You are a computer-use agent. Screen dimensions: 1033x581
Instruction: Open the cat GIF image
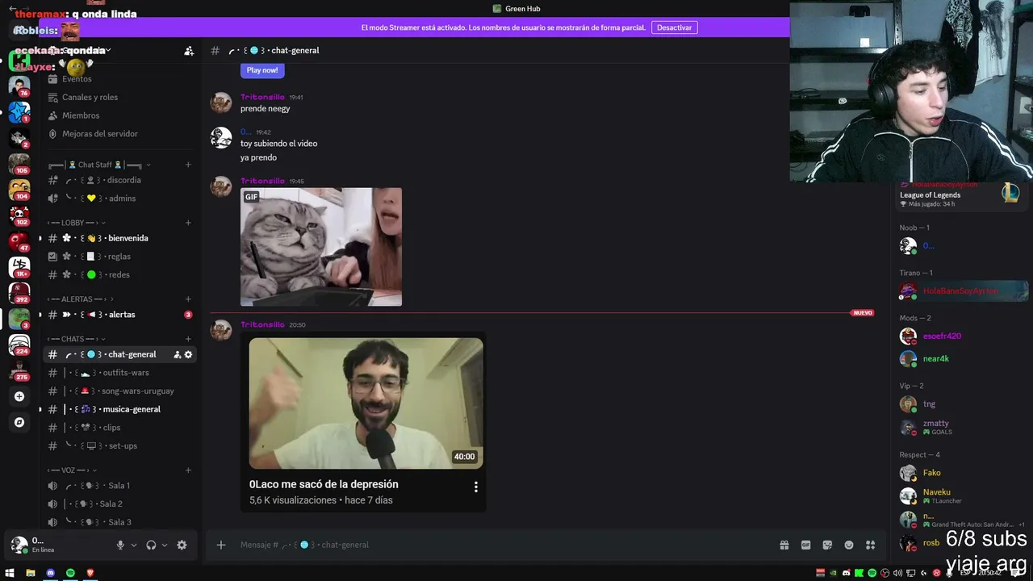[x=321, y=247]
